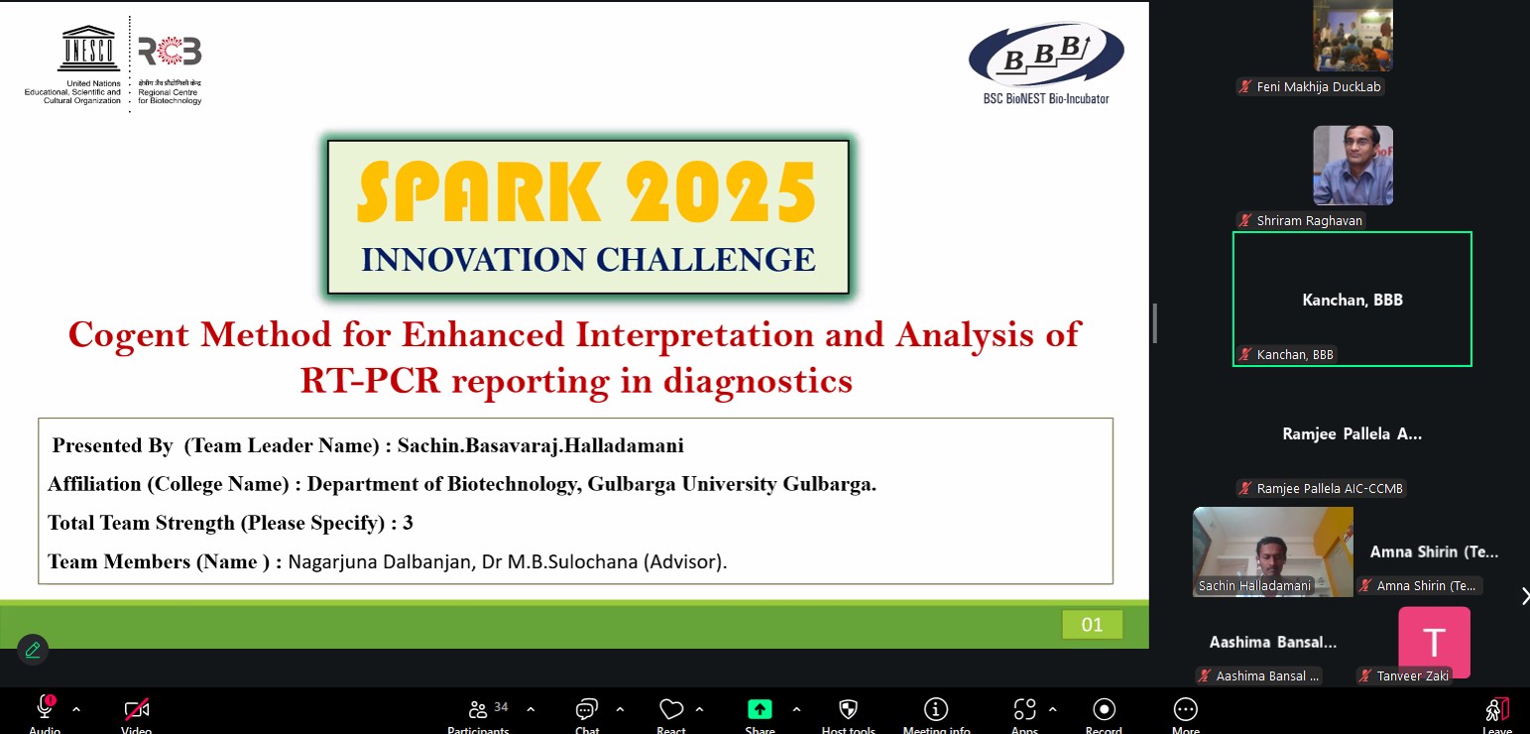Click the React heart icon
1530x734 pixels.
[671, 709]
